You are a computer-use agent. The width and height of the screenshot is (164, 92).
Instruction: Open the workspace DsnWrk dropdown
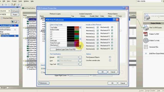point(9,11)
